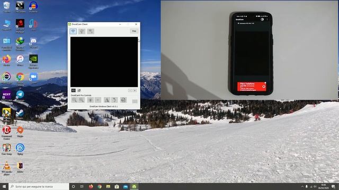This screenshot has height=190, width=339.
Task: Open Chrome from the taskbar
Action: tap(100, 186)
